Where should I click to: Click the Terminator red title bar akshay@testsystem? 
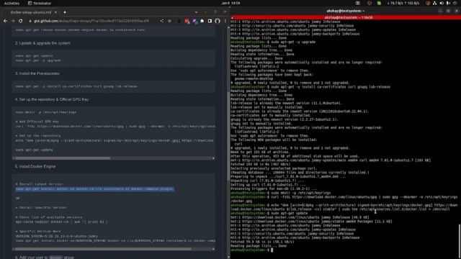tap(349, 17)
